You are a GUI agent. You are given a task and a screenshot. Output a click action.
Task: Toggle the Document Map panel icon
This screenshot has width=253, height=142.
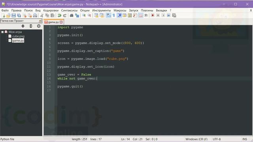[130, 15]
